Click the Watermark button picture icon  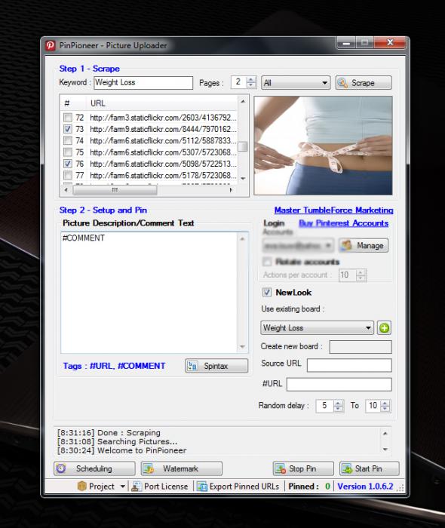pos(149,468)
